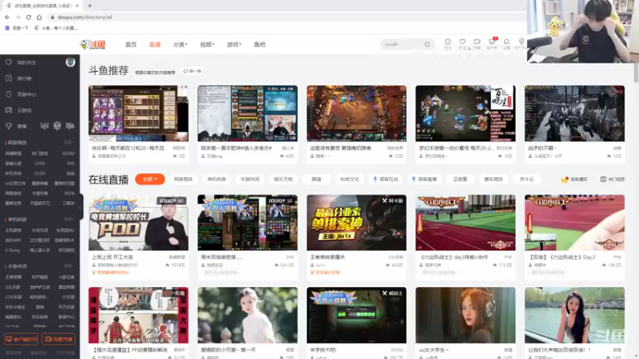Image resolution: width=639 pixels, height=359 pixels.
Task: Click third esports logo beside 赛事
Action: click(70, 126)
